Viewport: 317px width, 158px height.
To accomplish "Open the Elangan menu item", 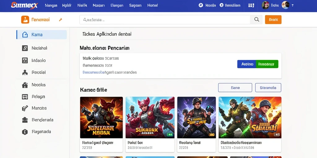I will (x=117, y=6).
